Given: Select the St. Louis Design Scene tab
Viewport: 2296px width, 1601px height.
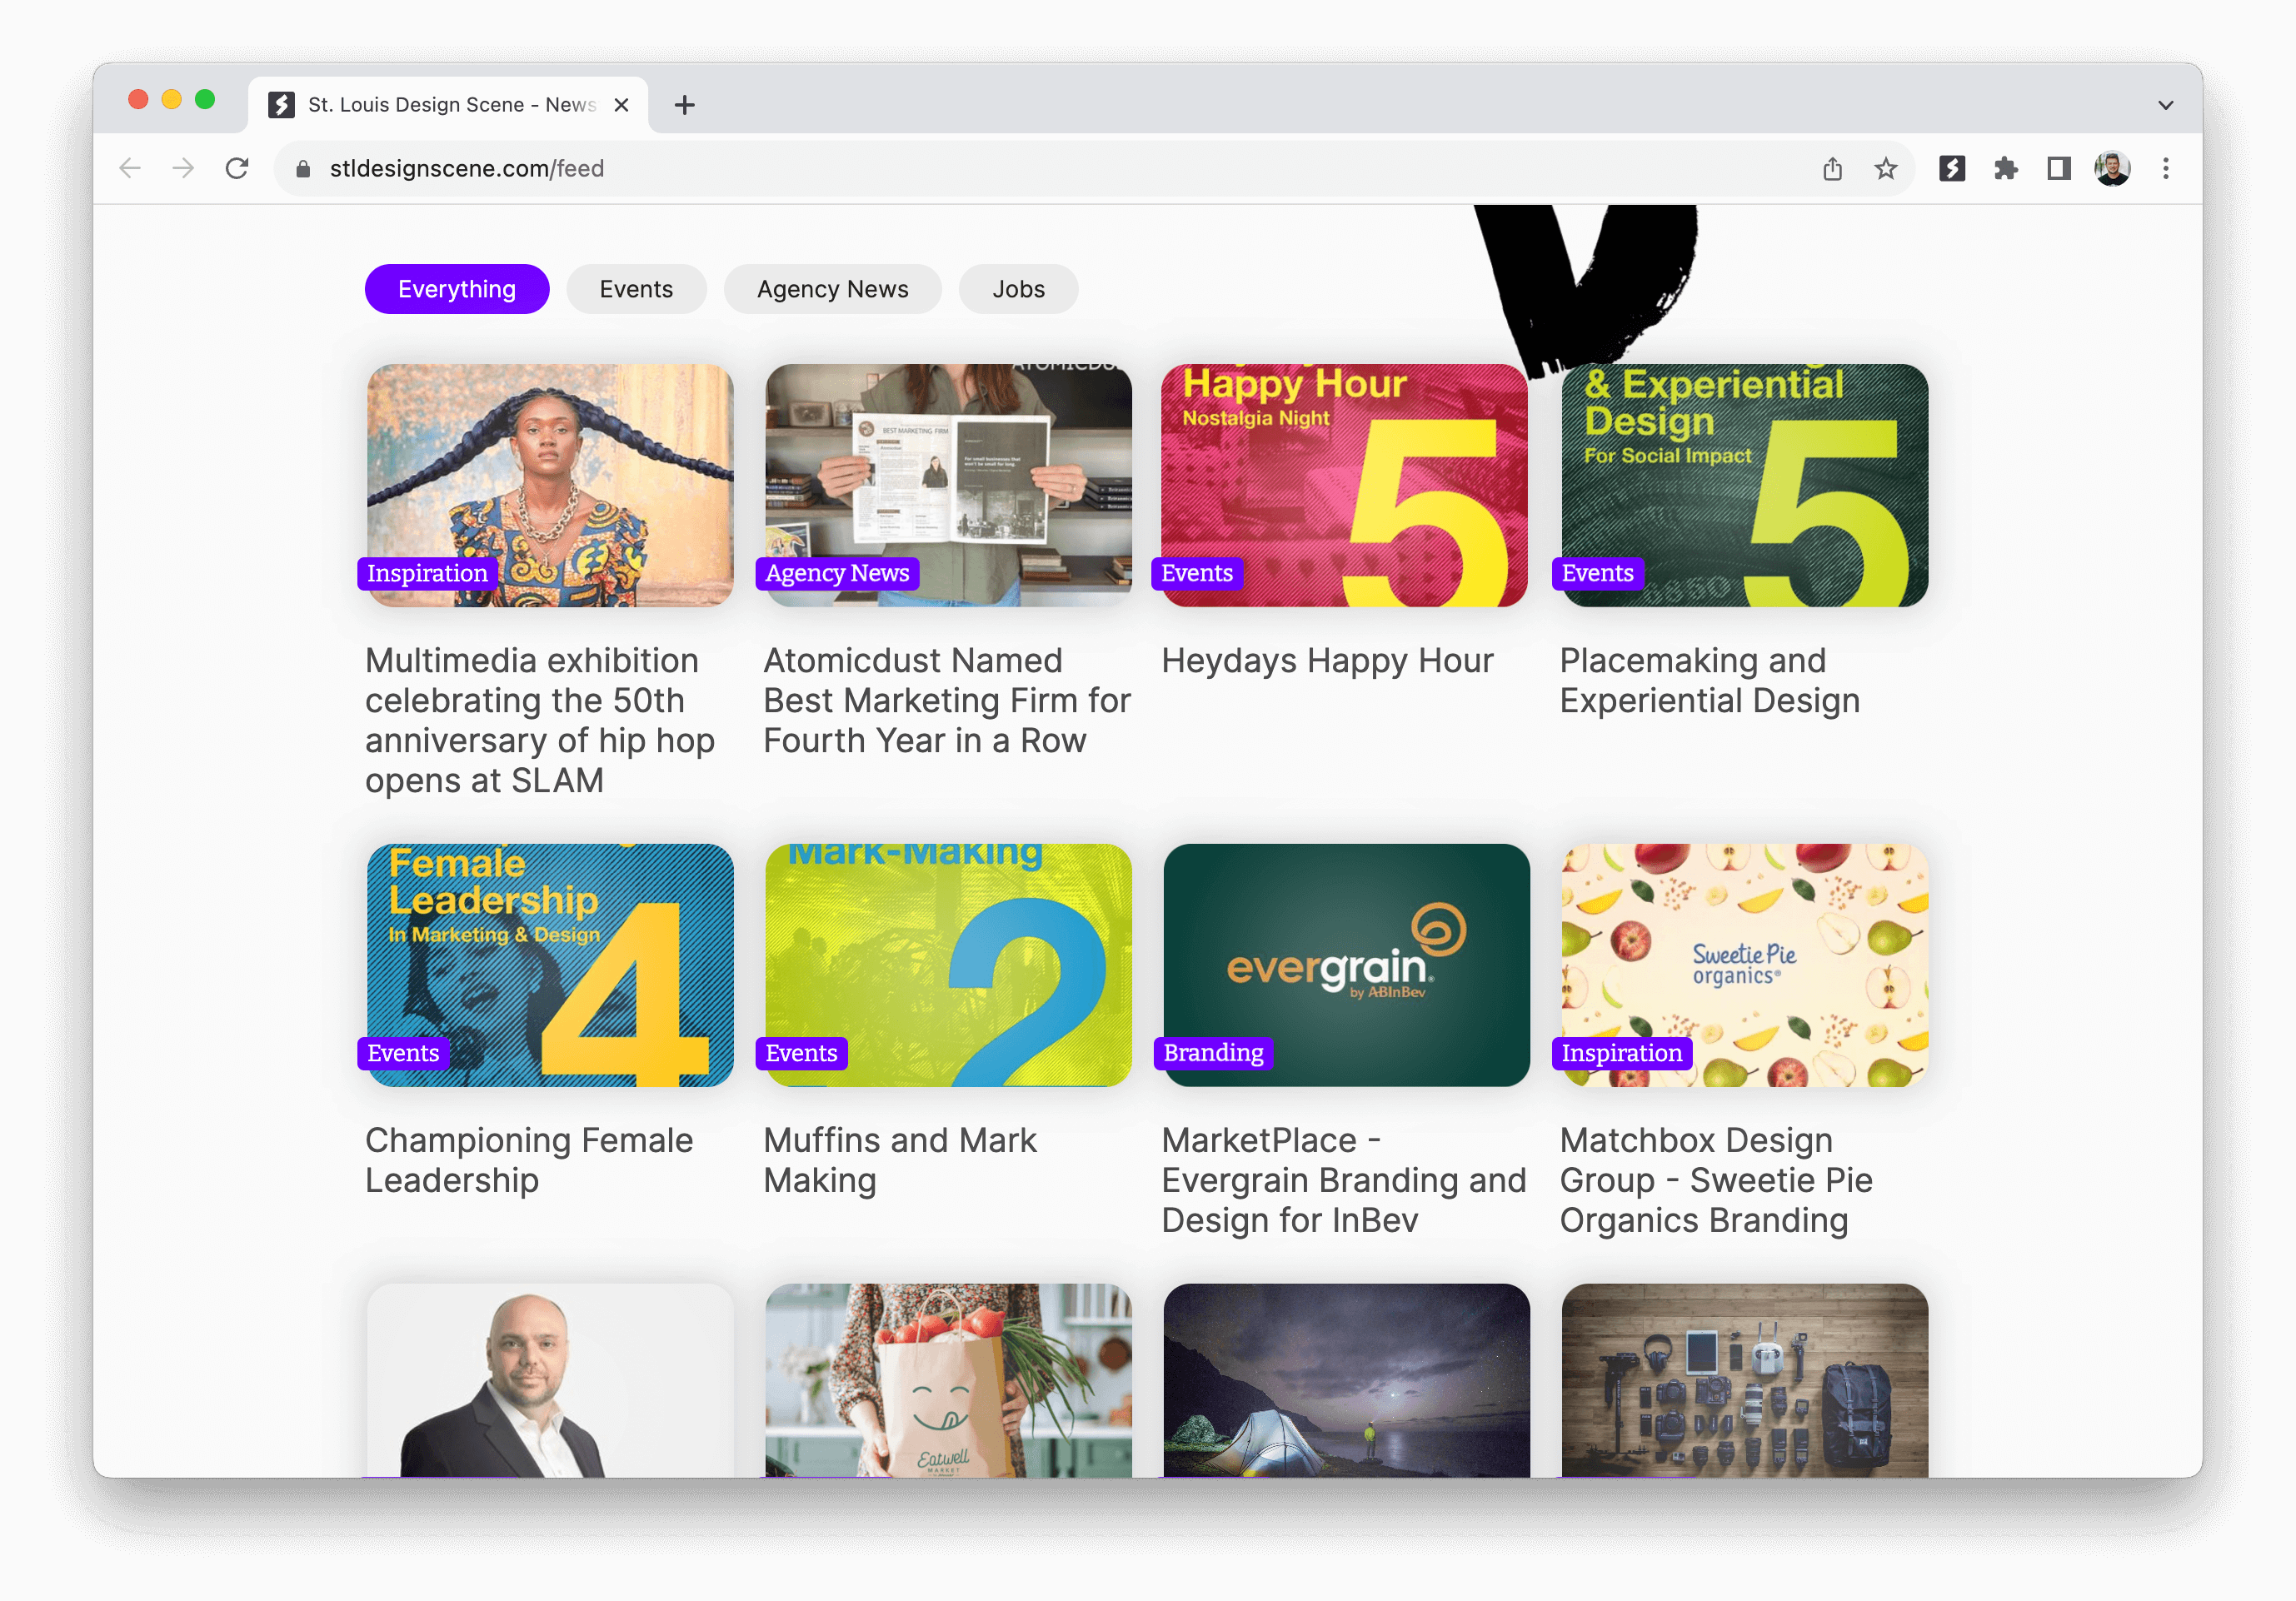Looking at the screenshot, I should pos(448,104).
